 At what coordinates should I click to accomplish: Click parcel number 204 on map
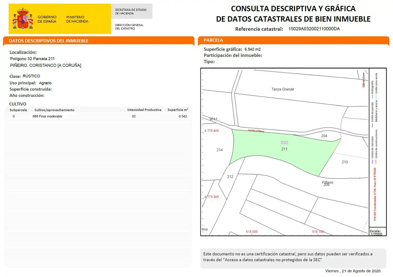[x=324, y=136]
